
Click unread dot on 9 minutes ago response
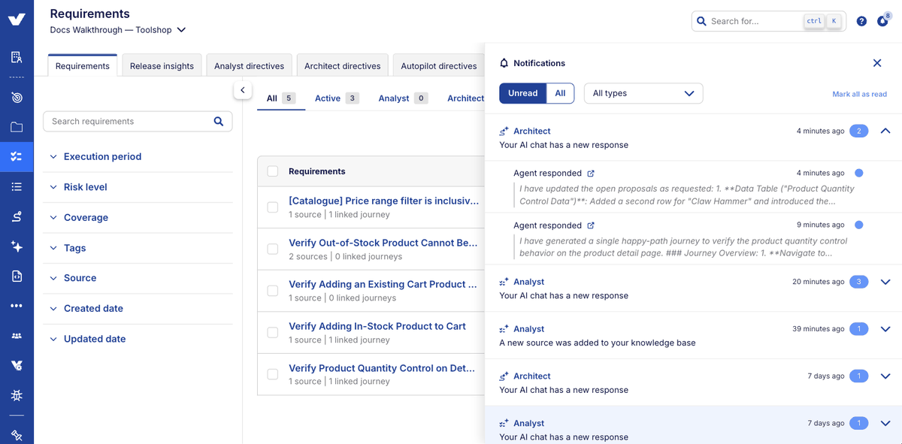pyautogui.click(x=859, y=225)
